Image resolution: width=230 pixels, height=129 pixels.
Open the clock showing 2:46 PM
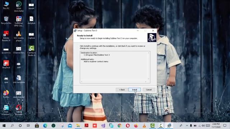coord(216,125)
